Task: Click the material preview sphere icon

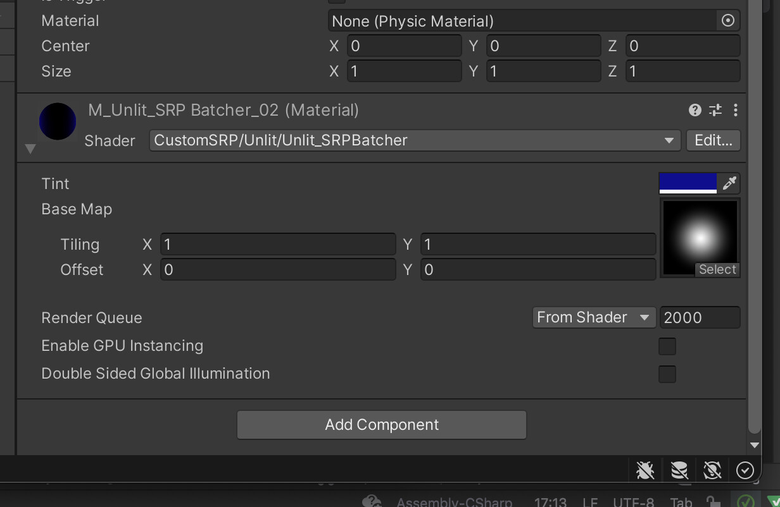Action: (58, 121)
